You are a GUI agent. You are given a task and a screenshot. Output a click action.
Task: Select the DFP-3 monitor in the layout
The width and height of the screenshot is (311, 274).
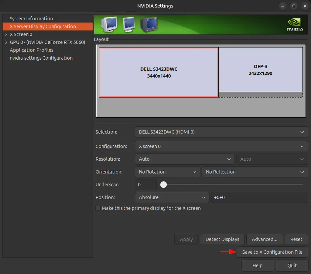tap(260, 70)
